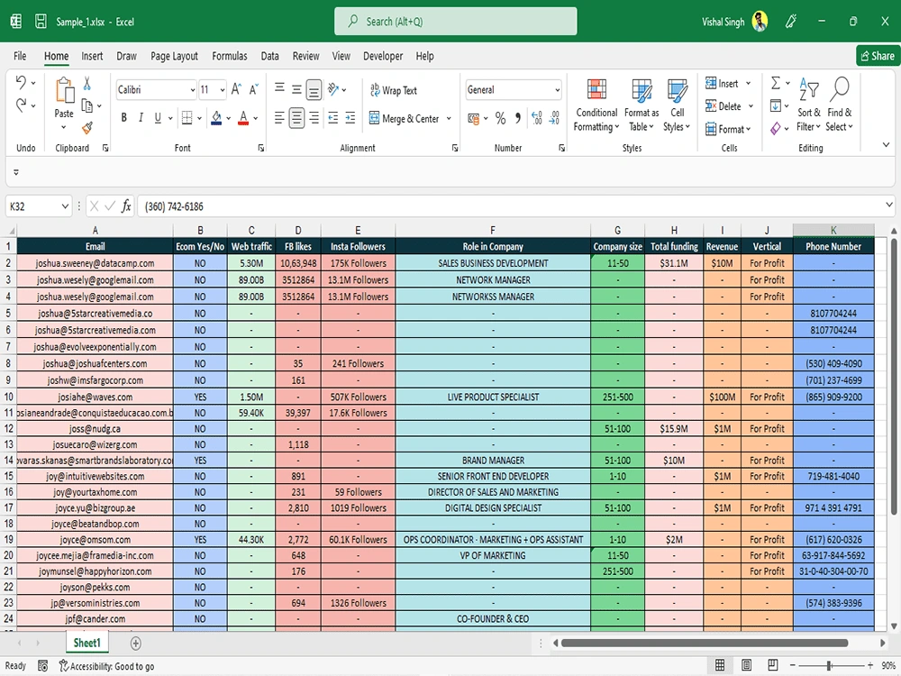
Task: Add a new sheet with plus button
Action: coord(136,644)
